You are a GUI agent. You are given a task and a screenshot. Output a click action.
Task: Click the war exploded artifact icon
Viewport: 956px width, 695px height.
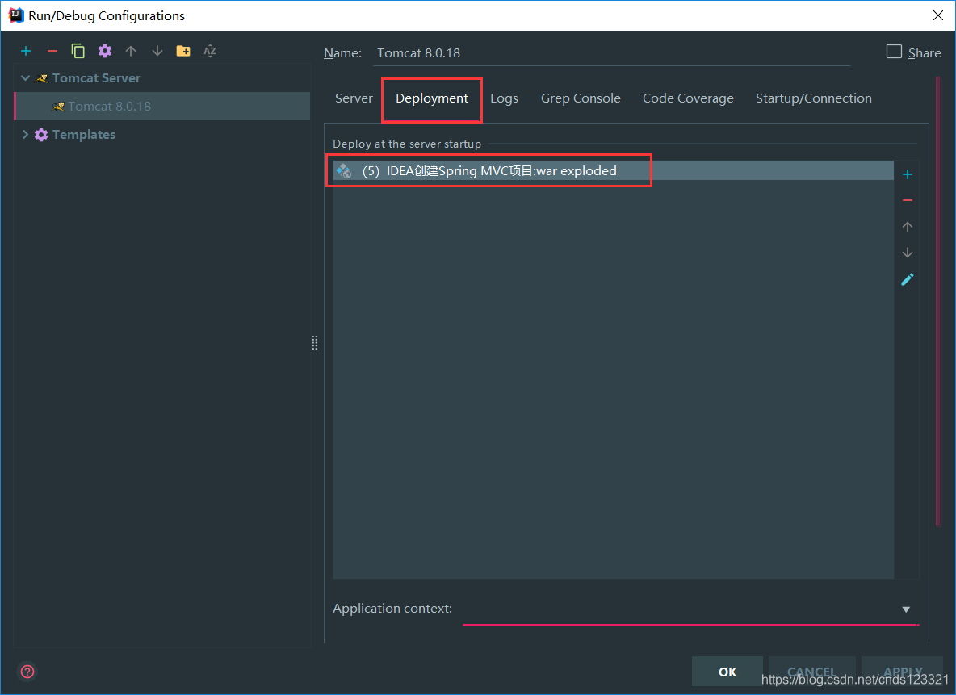click(x=345, y=171)
